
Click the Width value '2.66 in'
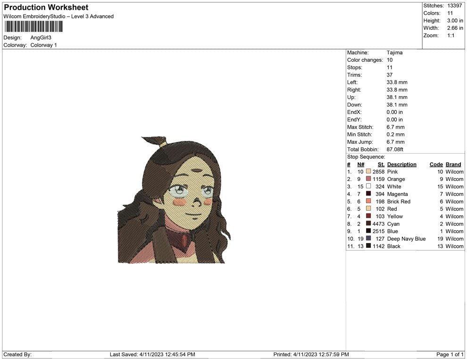tap(455, 28)
